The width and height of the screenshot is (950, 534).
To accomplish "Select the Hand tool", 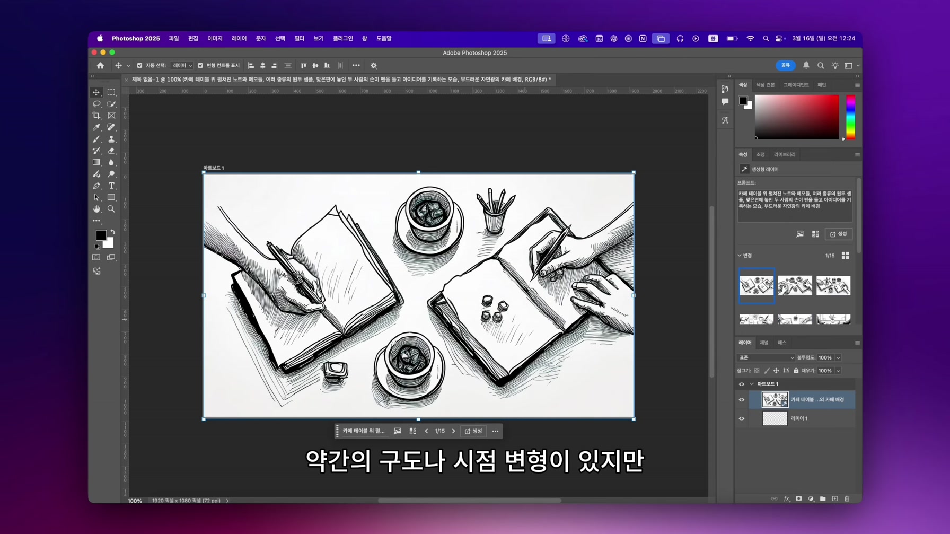I will 96,209.
